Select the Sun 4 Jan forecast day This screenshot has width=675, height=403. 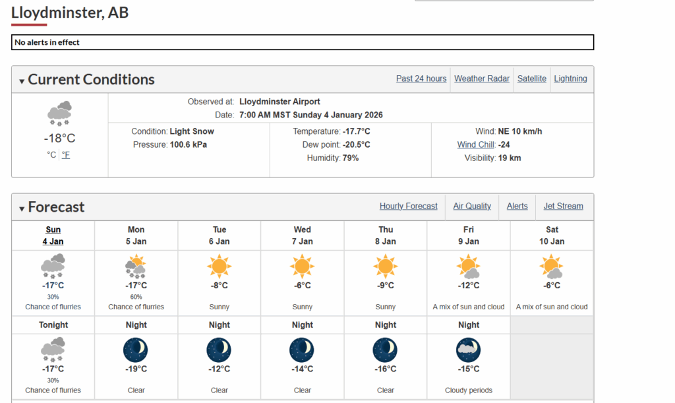[x=53, y=235]
